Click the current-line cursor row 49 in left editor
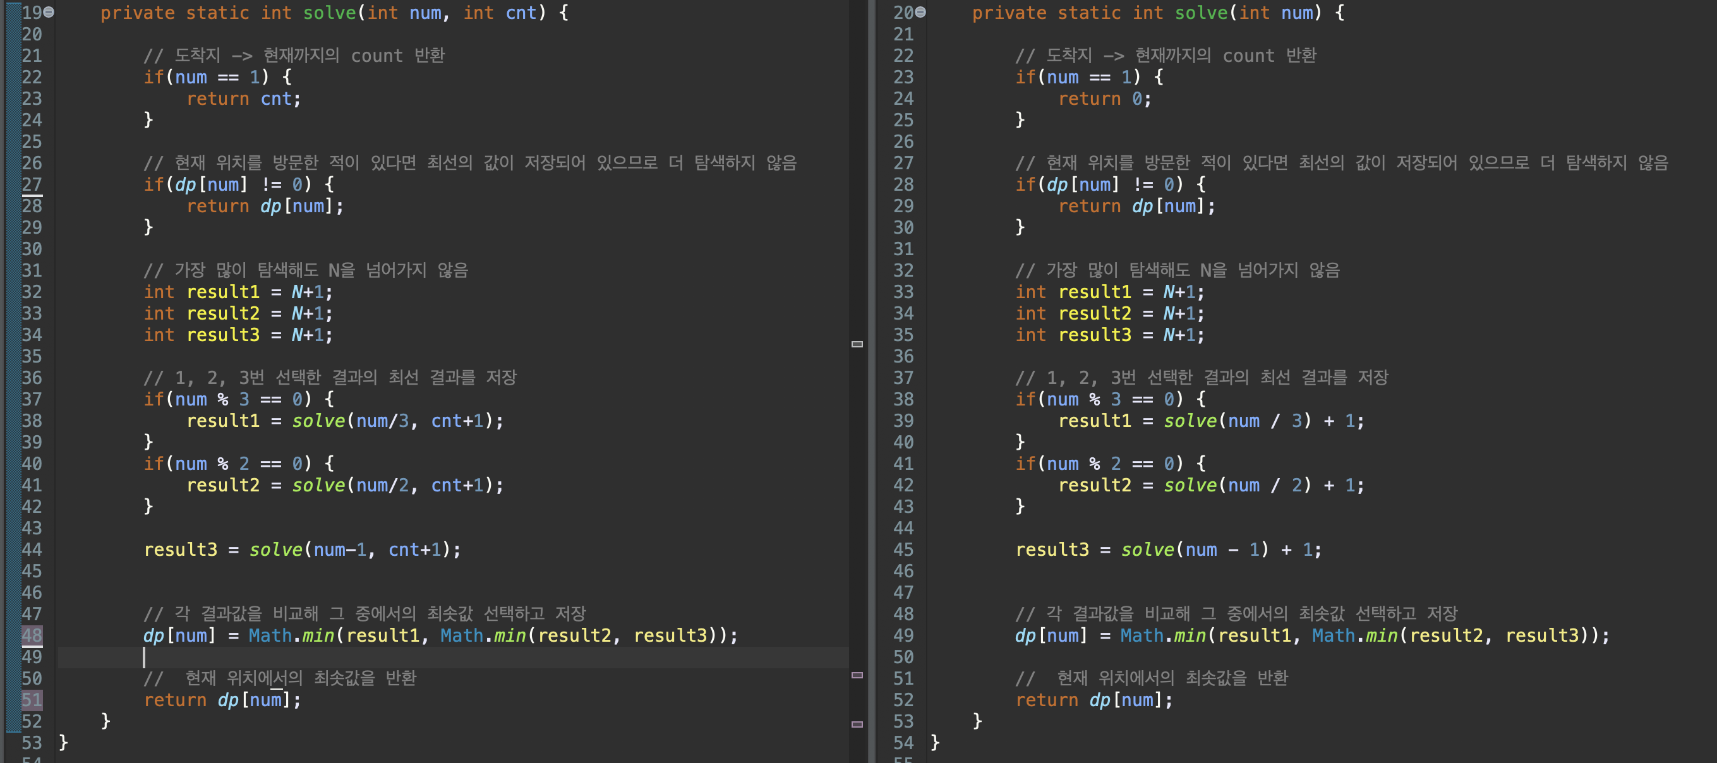This screenshot has width=1717, height=763. 453,657
